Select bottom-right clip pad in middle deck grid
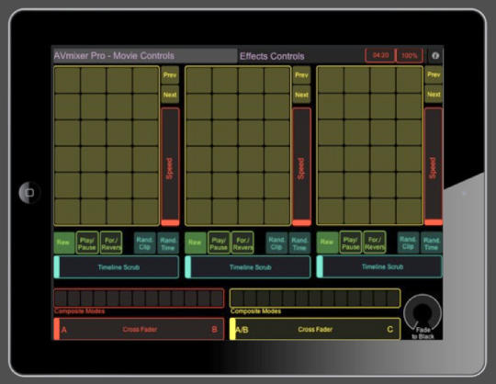This screenshot has width=496, height=384. click(277, 211)
